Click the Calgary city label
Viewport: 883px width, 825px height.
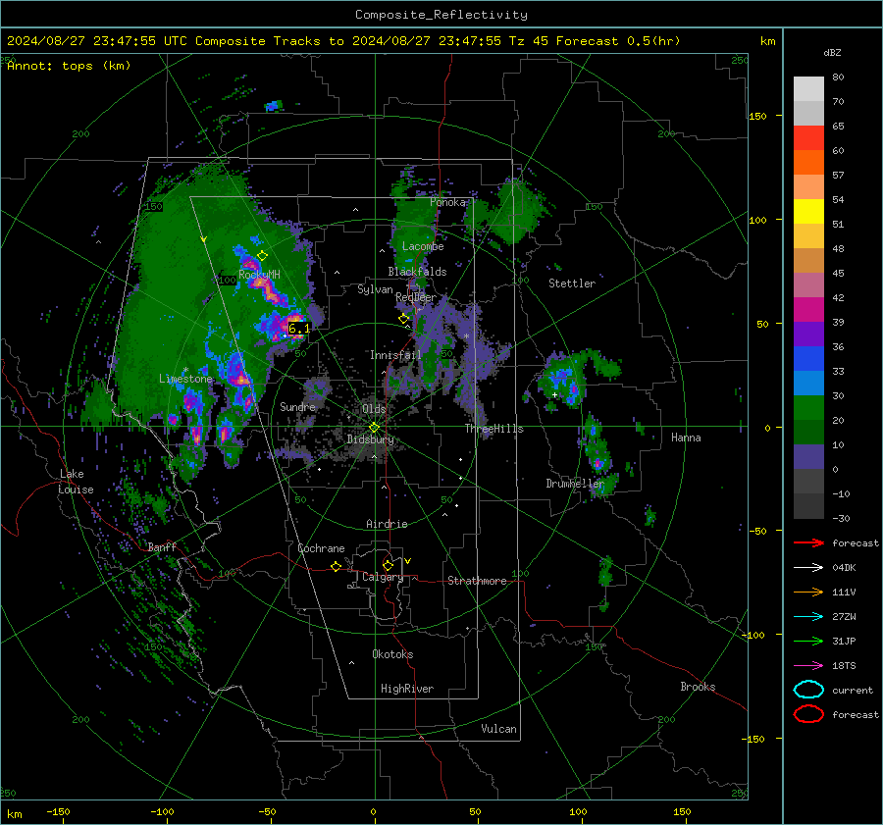tap(383, 577)
